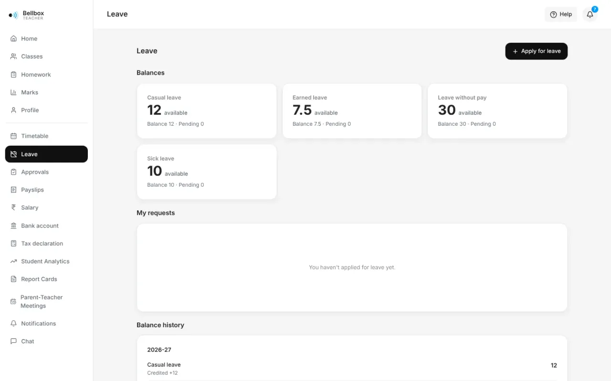Click the Profile person icon
Viewport: 611px width, 381px height.
click(13, 110)
